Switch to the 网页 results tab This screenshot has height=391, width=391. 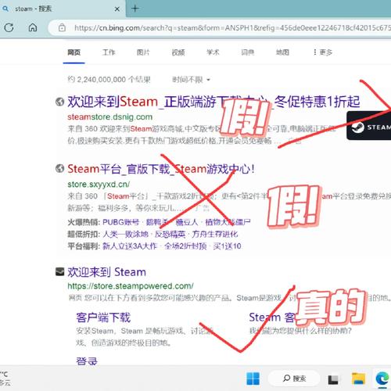(x=74, y=52)
